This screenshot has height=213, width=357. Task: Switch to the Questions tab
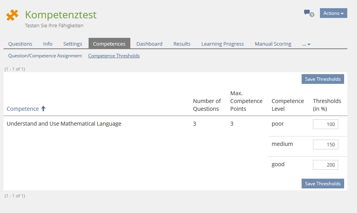[20, 44]
